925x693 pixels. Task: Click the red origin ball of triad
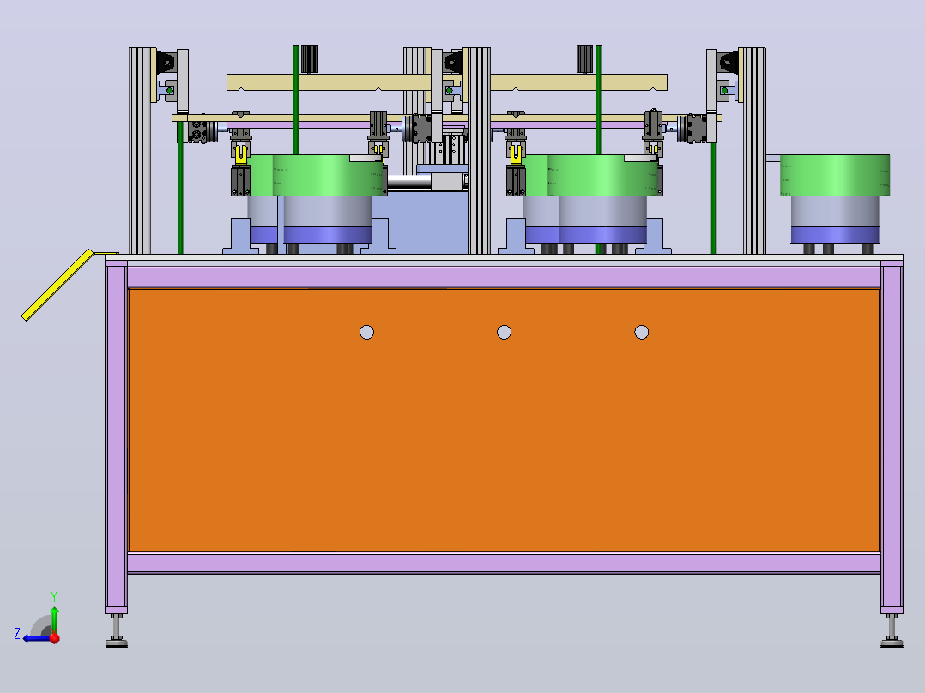pyautogui.click(x=55, y=638)
